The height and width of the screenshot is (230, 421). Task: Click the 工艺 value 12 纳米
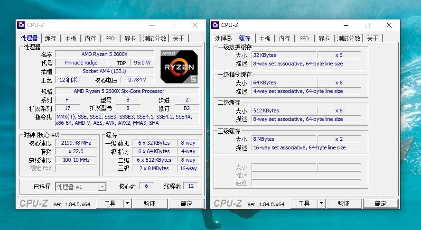click(68, 80)
